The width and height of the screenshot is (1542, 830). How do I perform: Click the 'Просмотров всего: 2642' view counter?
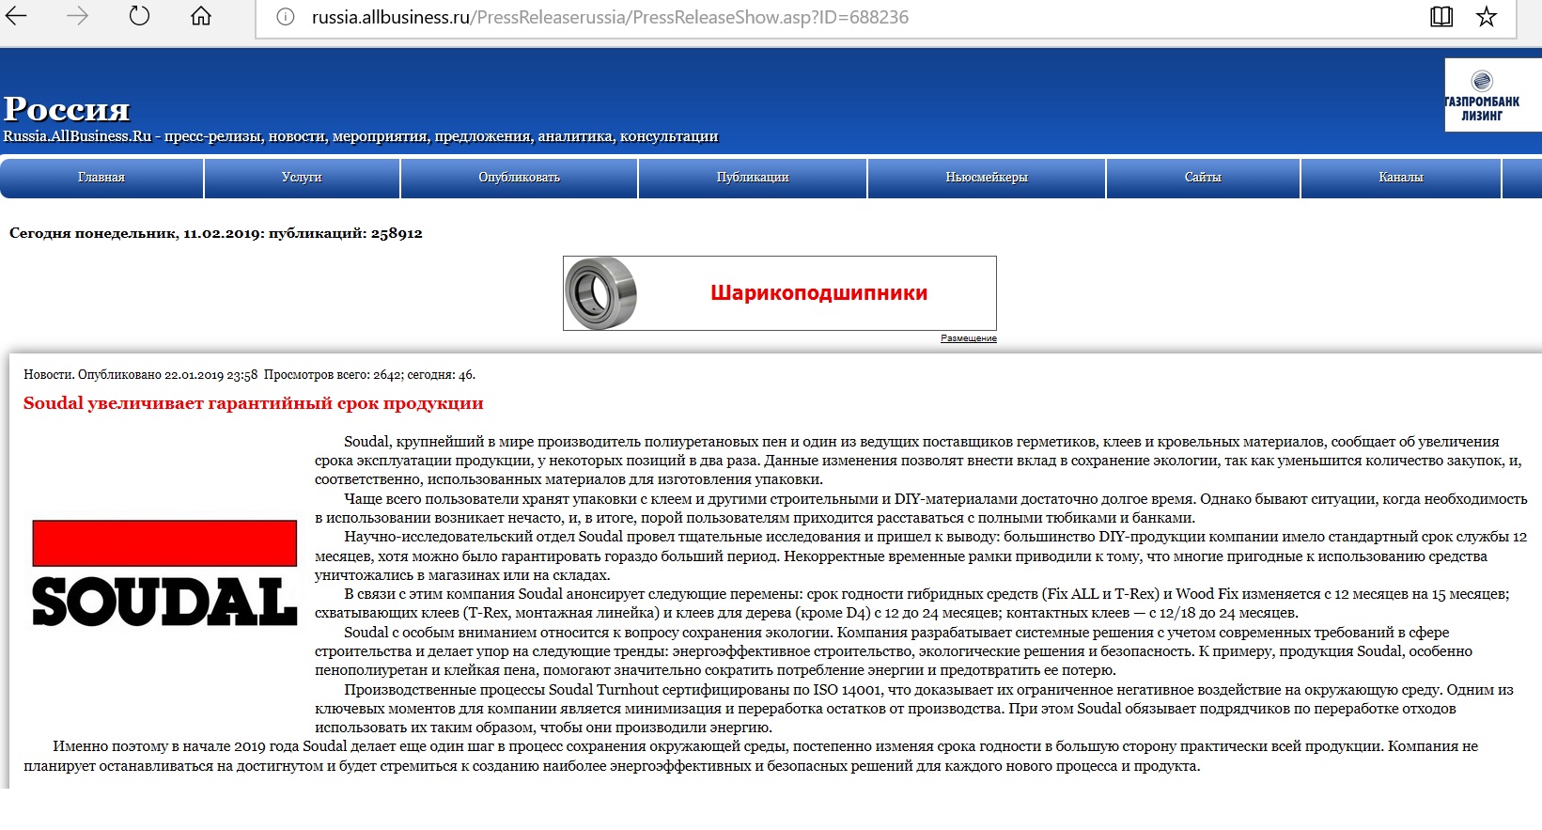tap(334, 375)
